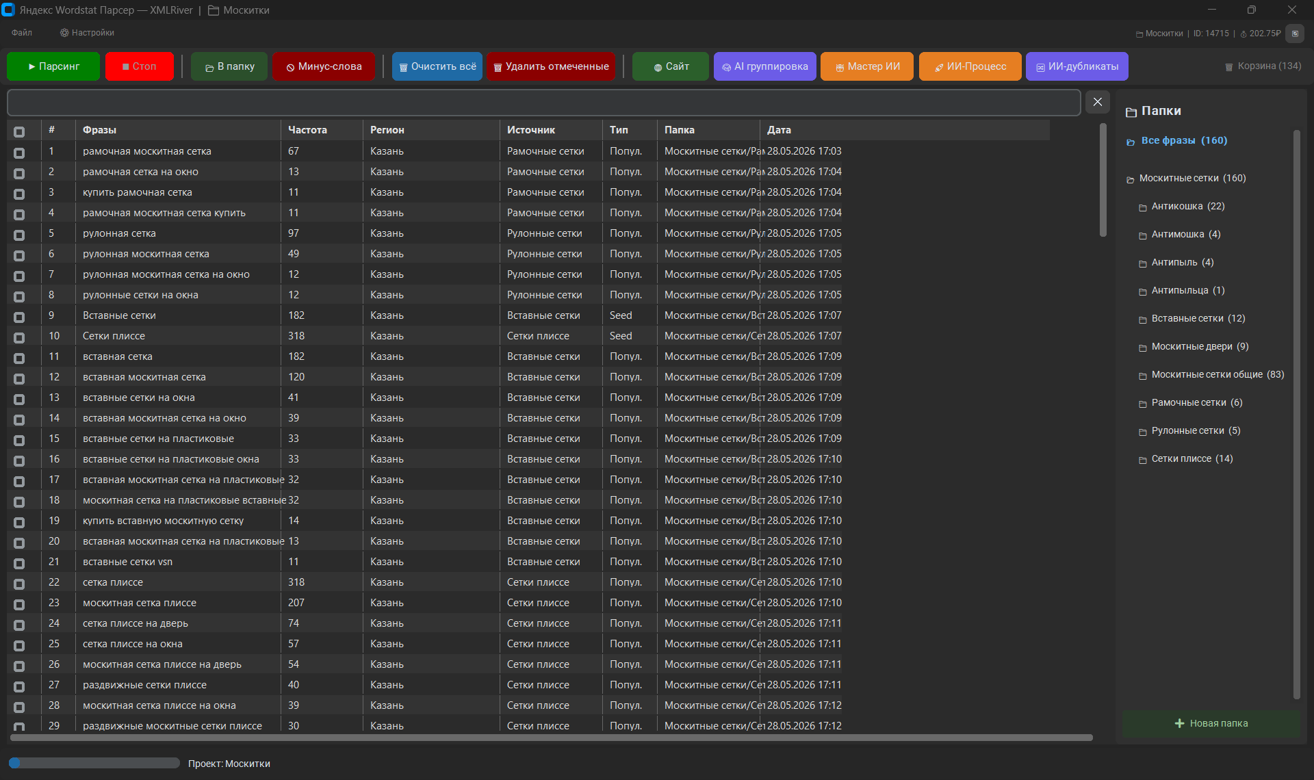
Task: Open ИИ-Процесс panel
Action: coord(970,66)
